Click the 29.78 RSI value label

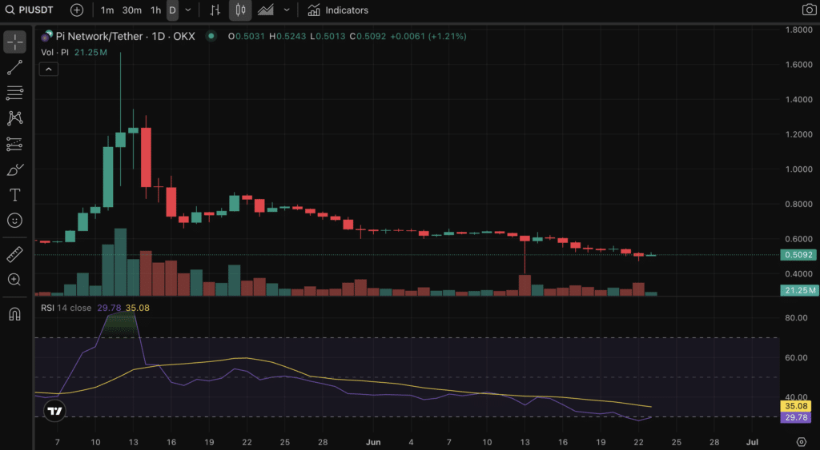796,417
